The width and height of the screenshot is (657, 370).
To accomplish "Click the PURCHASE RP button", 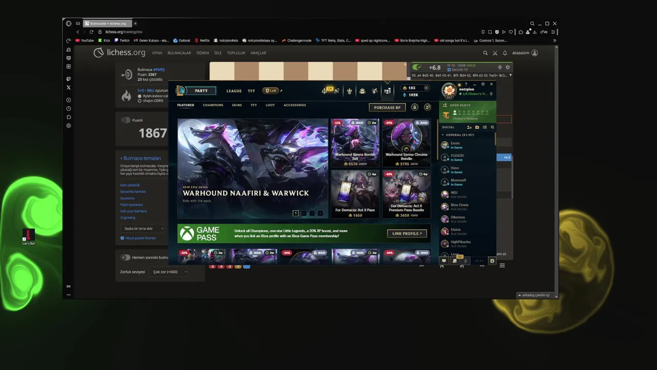I will coord(387,107).
